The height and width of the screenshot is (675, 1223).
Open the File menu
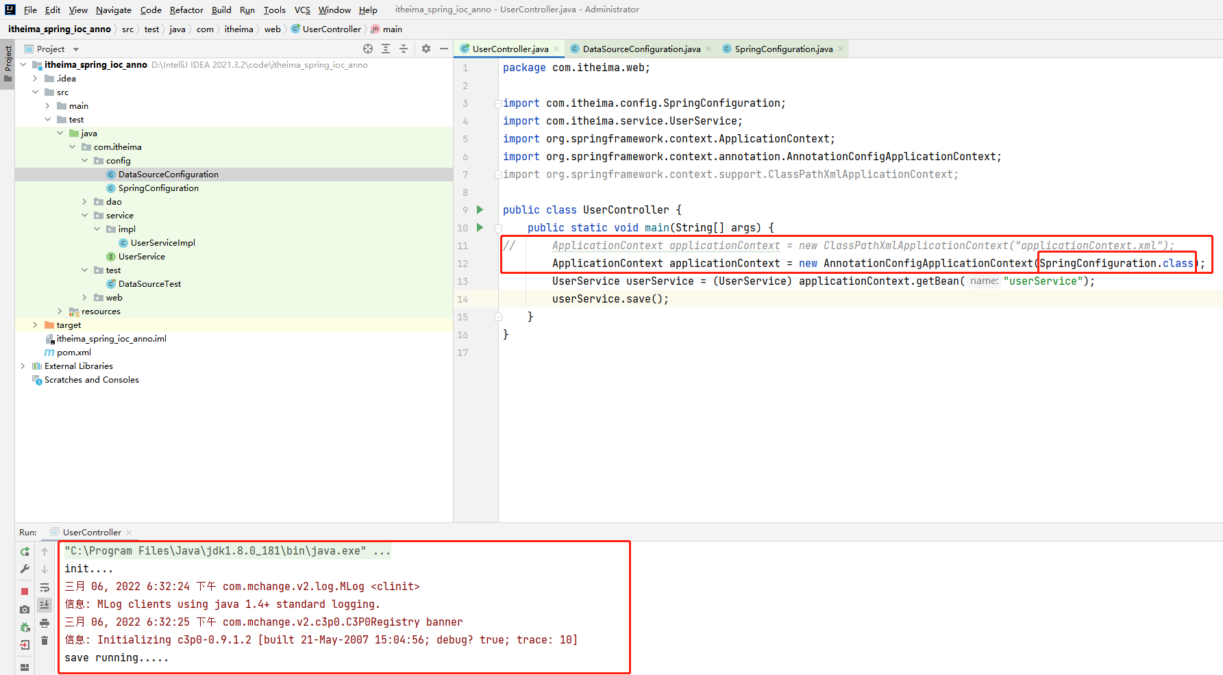[30, 10]
